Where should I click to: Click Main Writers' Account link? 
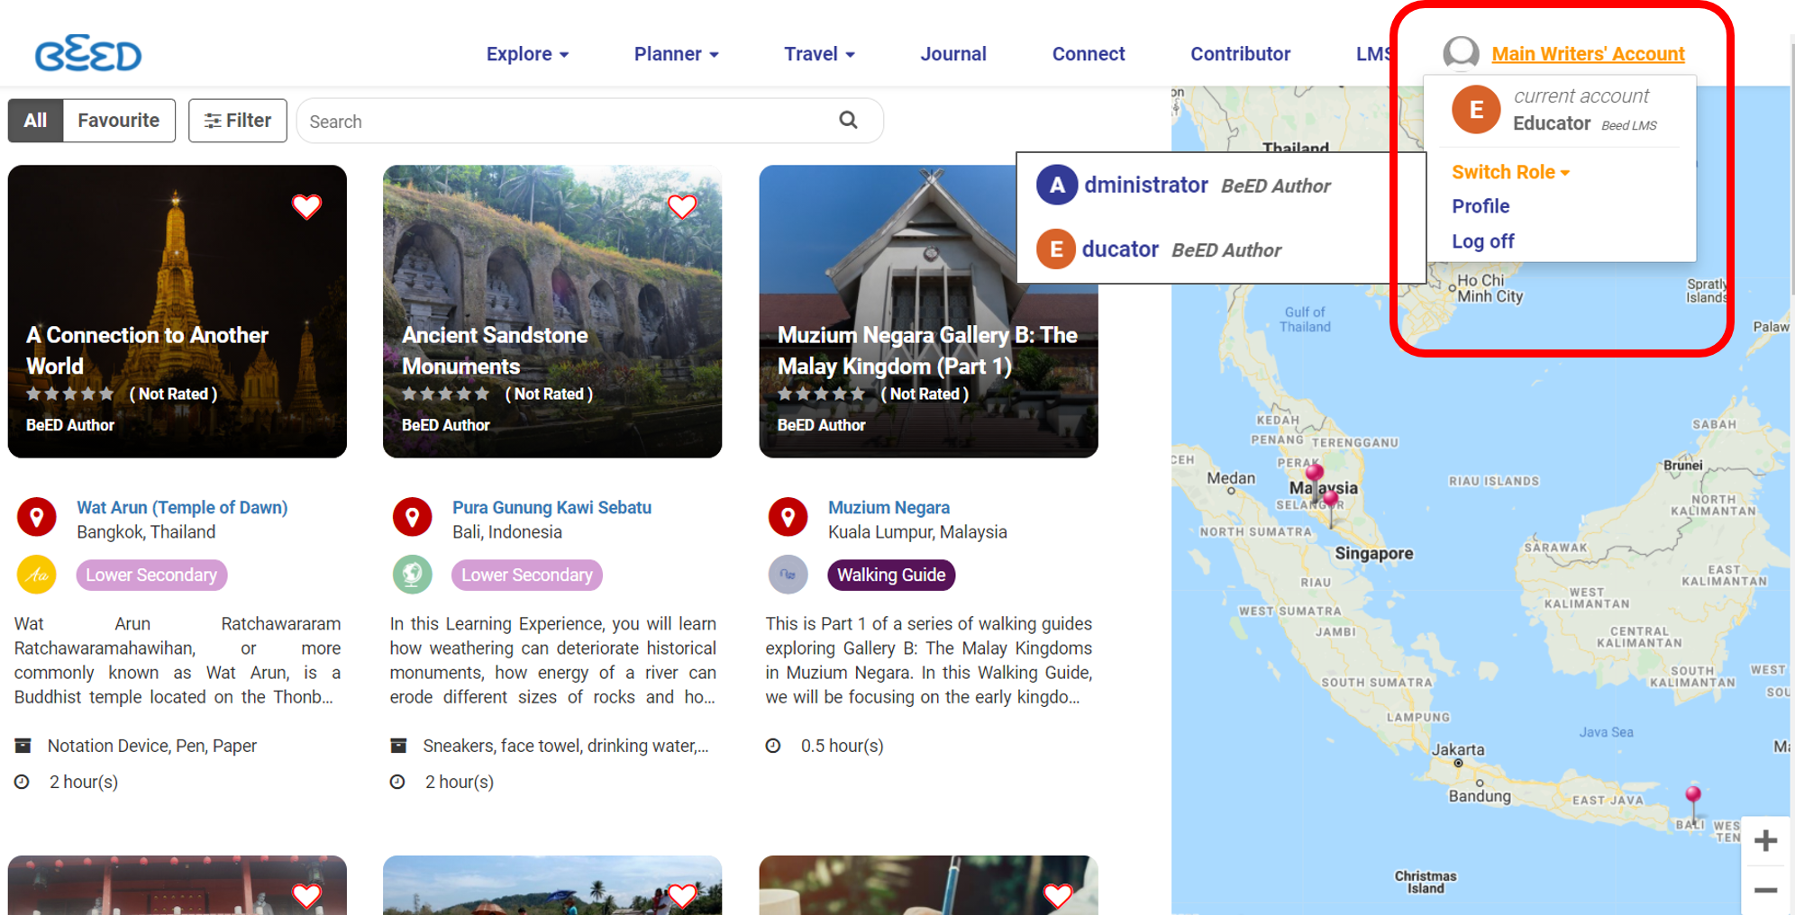[1588, 54]
